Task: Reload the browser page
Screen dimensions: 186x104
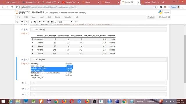Action: click(12, 7)
